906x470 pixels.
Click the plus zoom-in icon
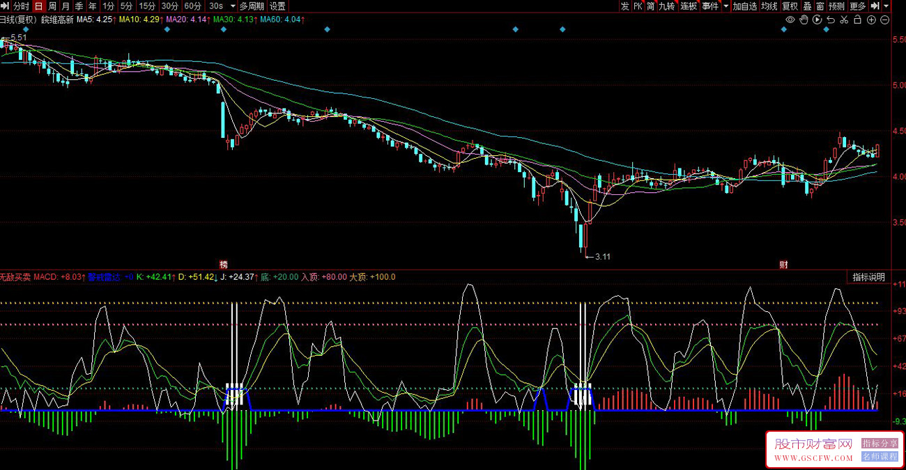pos(871,19)
